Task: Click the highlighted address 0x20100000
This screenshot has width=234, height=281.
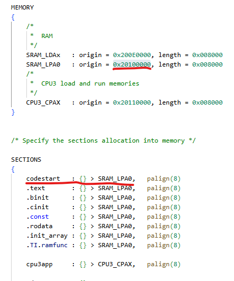Action: pyautogui.click(x=132, y=64)
